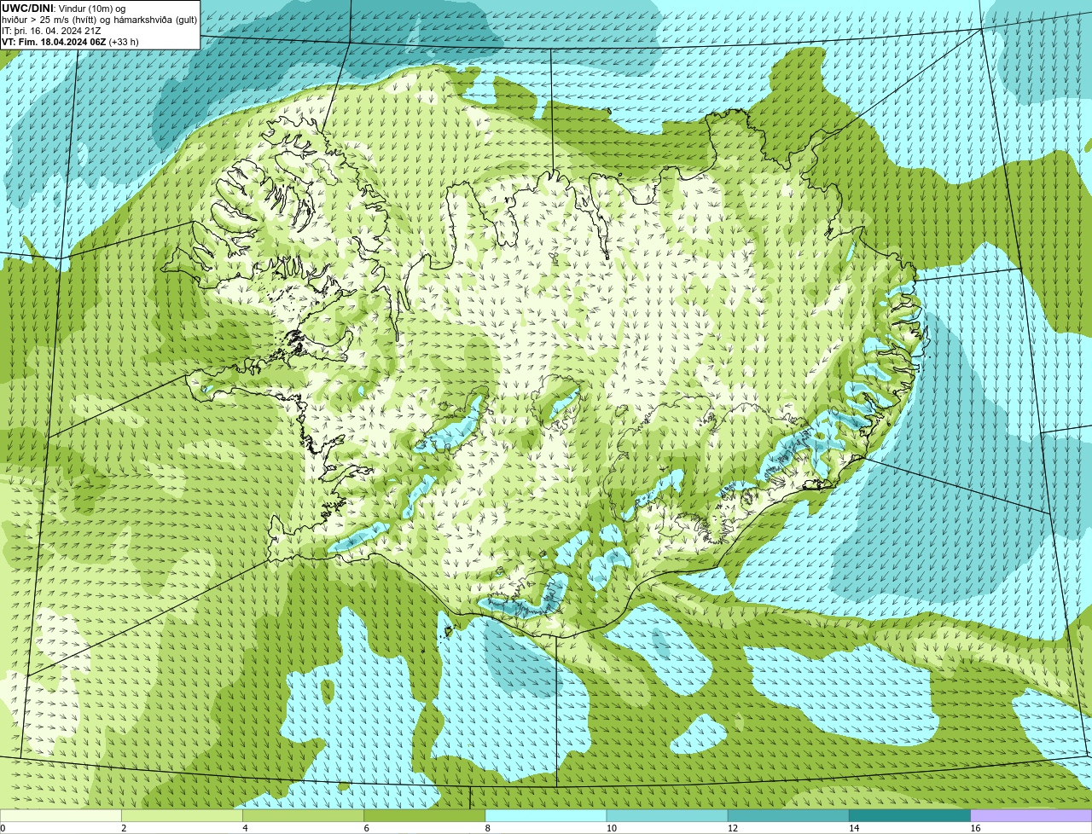Click the turquoise 10–12 m/s legend swatch
The width and height of the screenshot is (1092, 834).
click(x=667, y=815)
